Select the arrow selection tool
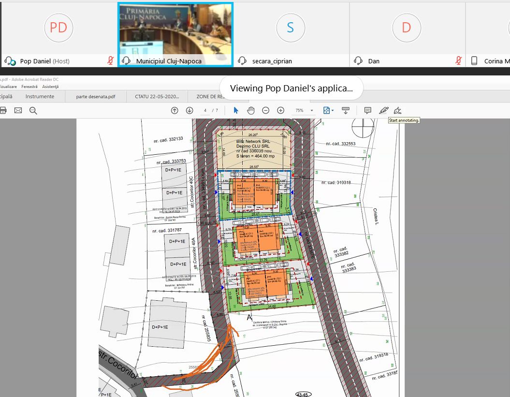Image resolution: width=510 pixels, height=397 pixels. tap(236, 110)
